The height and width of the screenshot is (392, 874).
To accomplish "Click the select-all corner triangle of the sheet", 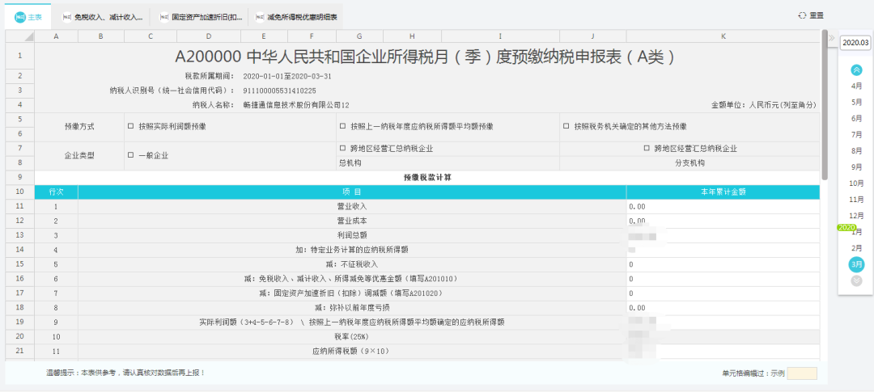I will 28,37.
